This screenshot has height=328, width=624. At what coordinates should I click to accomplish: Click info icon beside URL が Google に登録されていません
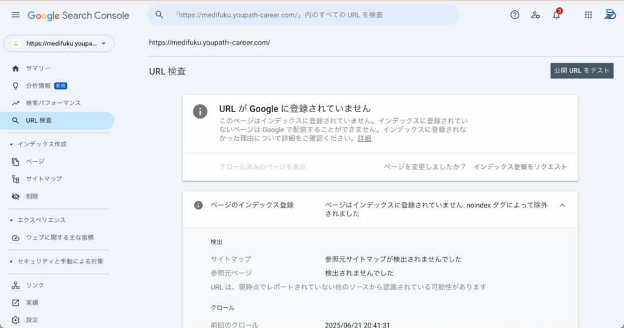pyautogui.click(x=200, y=112)
